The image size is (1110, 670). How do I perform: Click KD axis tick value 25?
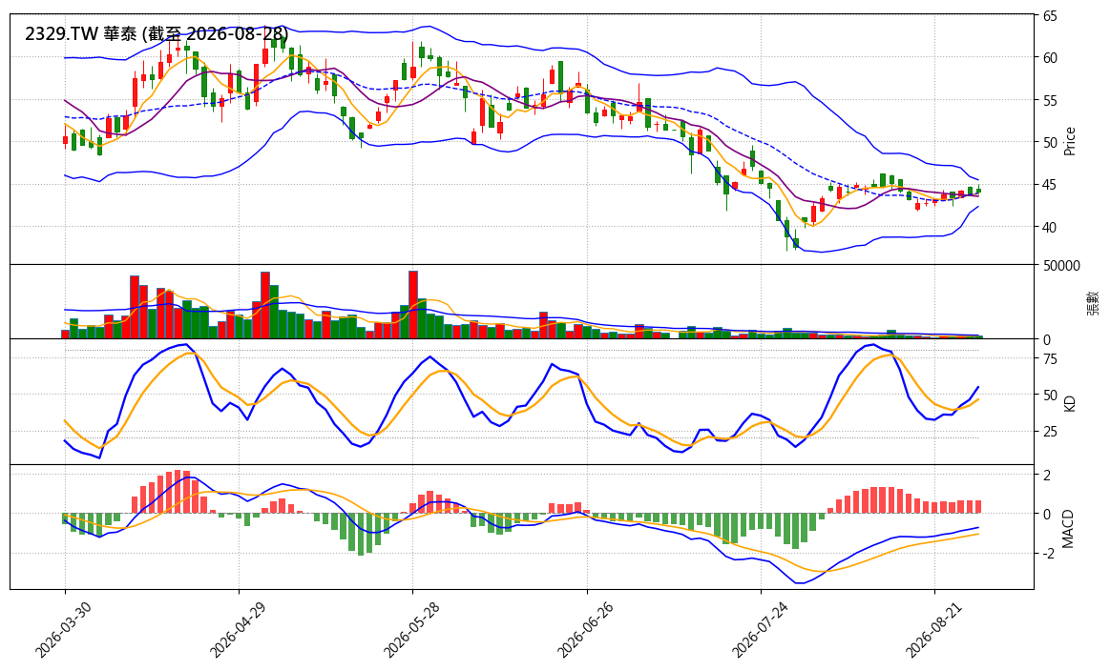(1050, 431)
